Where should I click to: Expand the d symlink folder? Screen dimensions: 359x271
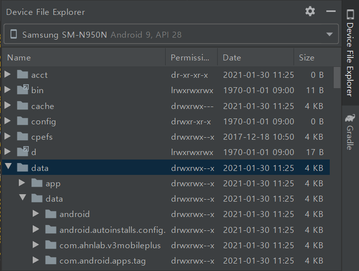(x=7, y=152)
